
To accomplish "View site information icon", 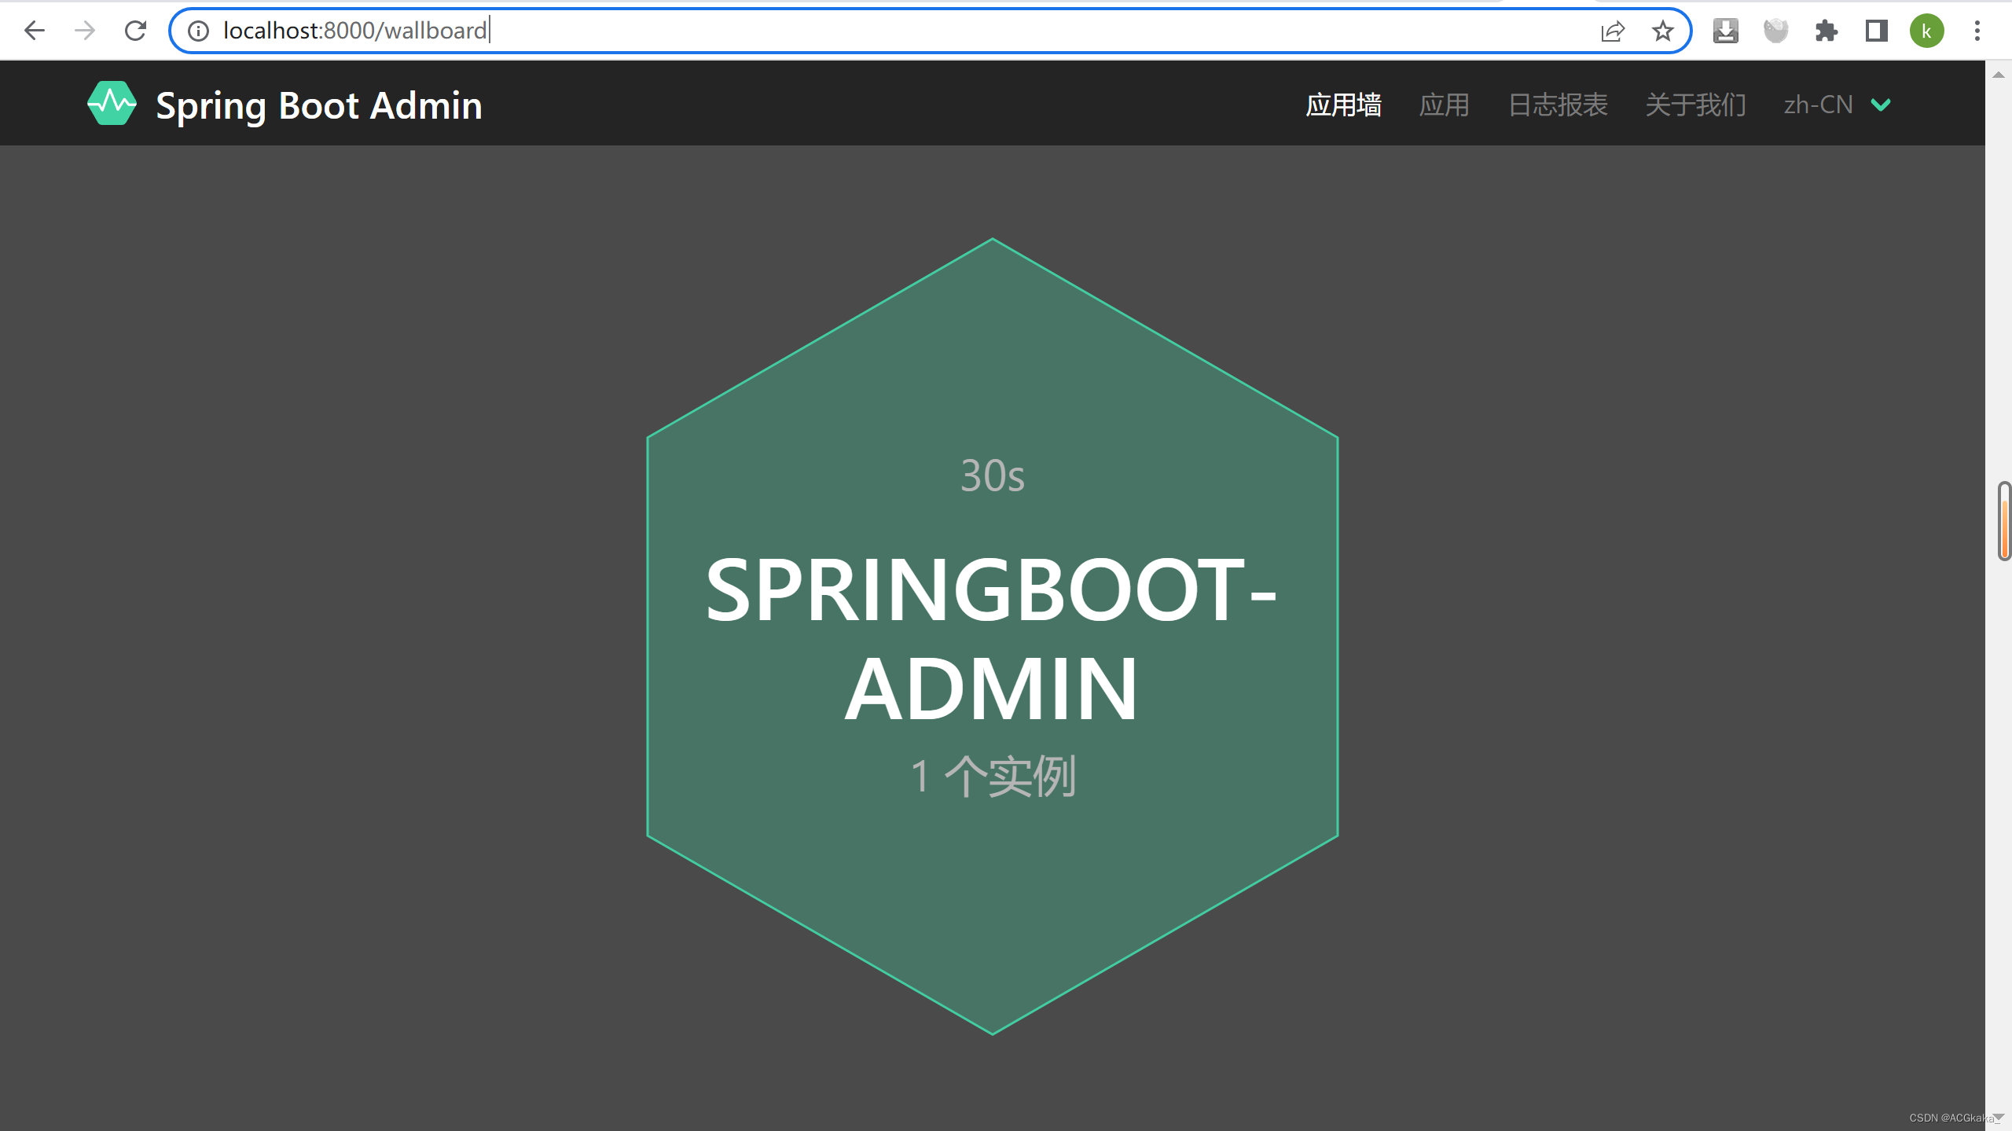I will click(198, 31).
